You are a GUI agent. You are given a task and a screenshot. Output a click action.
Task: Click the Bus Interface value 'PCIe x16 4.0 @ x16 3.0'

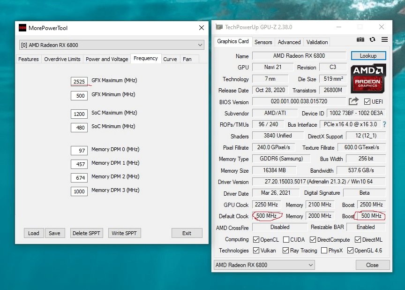[350, 124]
